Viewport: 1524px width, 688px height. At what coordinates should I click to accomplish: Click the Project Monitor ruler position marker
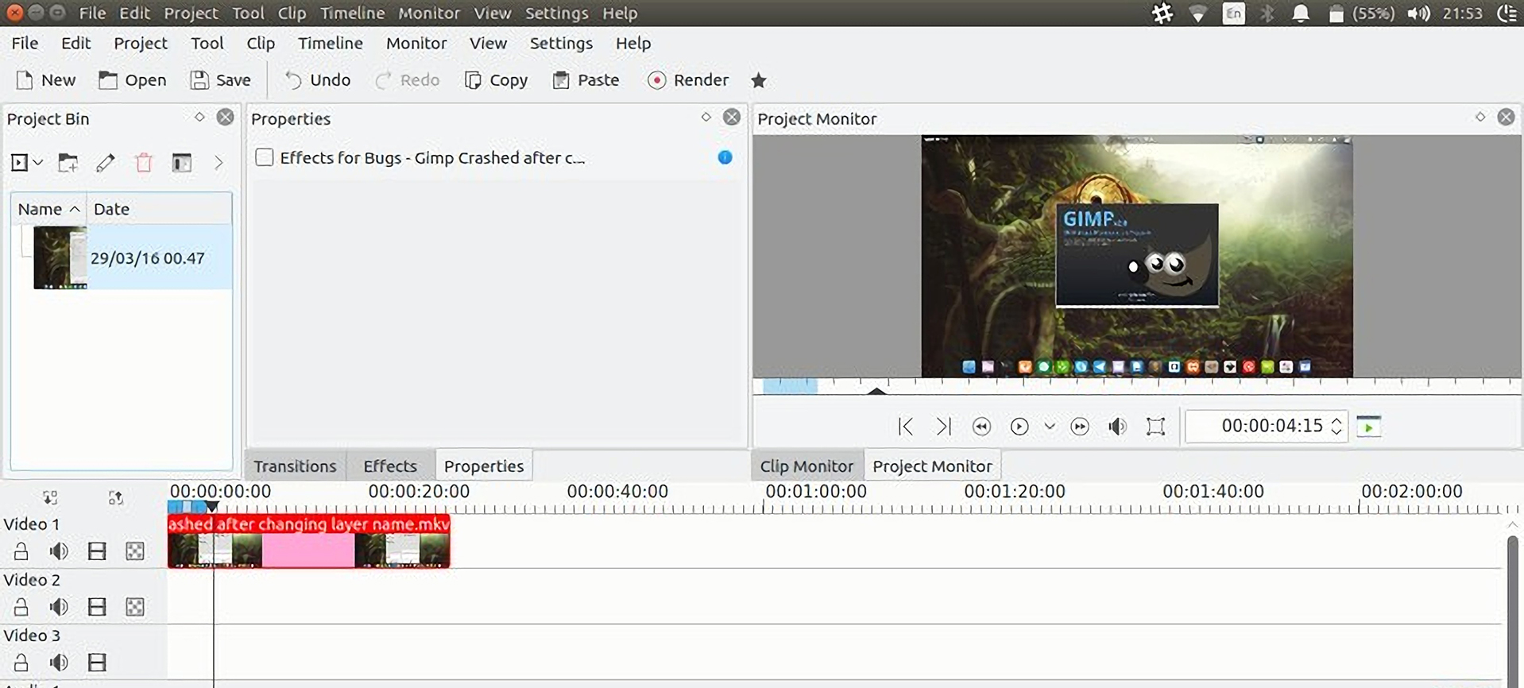pos(876,390)
